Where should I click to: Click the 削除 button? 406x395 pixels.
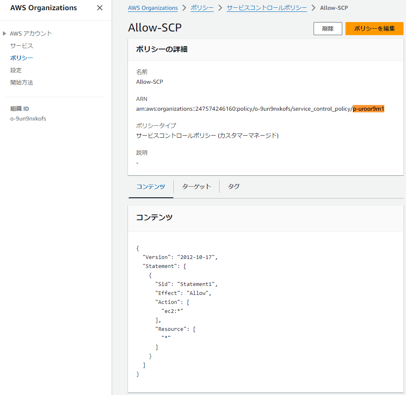[x=328, y=29]
